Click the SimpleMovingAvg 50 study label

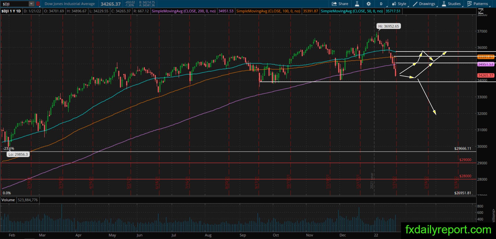352,11
